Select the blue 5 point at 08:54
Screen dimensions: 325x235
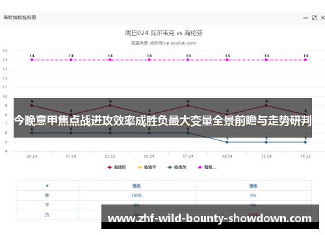click(227, 142)
